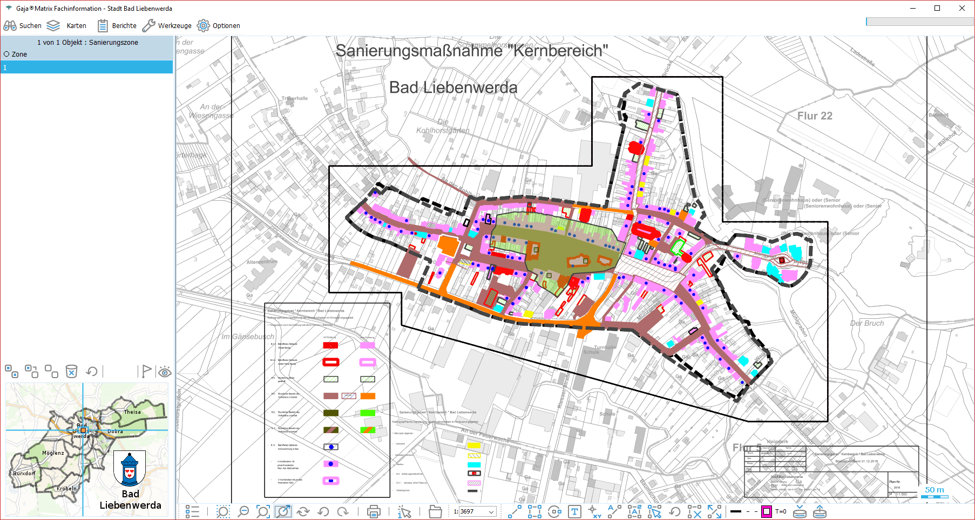Open the layer list panel icon
Screen dimensions: 975x520
point(192,511)
